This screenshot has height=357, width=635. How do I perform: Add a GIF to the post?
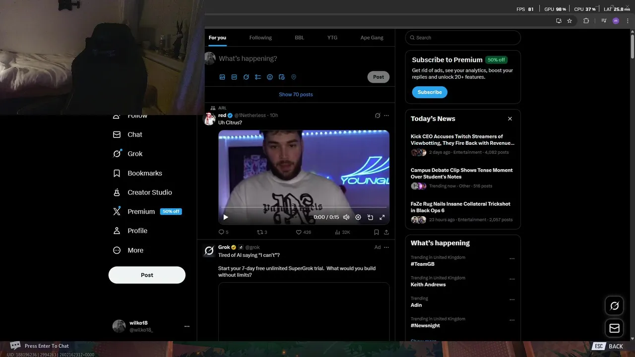click(x=234, y=77)
